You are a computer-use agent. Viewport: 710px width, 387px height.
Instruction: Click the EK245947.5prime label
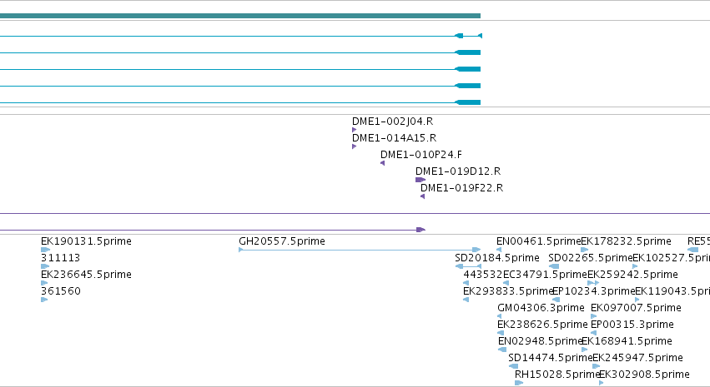tap(637, 359)
